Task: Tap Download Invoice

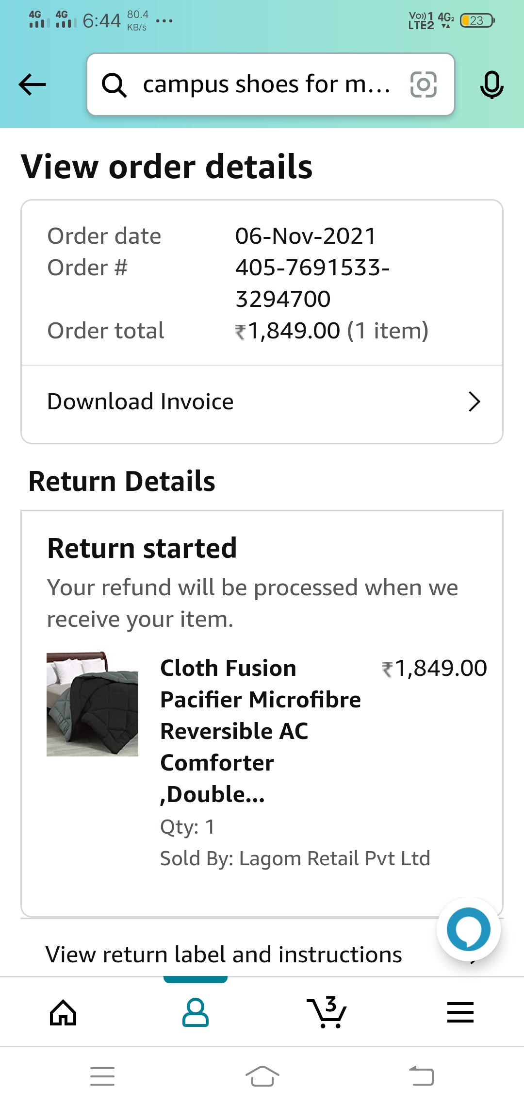Action: (141, 402)
